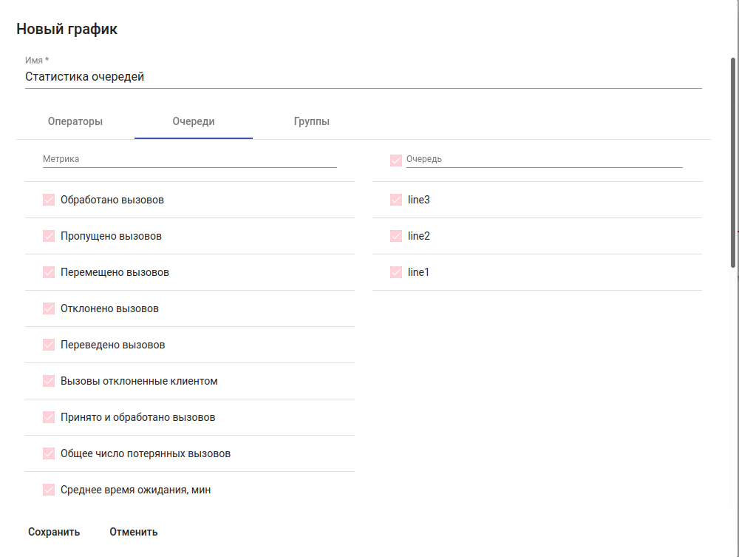Disable the 'Переведено вызовов' metric
The height and width of the screenshot is (557, 739).
click(x=49, y=345)
